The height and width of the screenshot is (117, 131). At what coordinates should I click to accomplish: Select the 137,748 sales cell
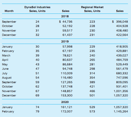coord(67,86)
